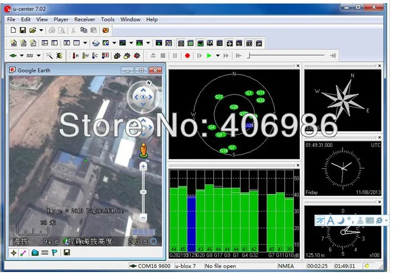Open the Tools menu
397x273 pixels.
point(108,19)
